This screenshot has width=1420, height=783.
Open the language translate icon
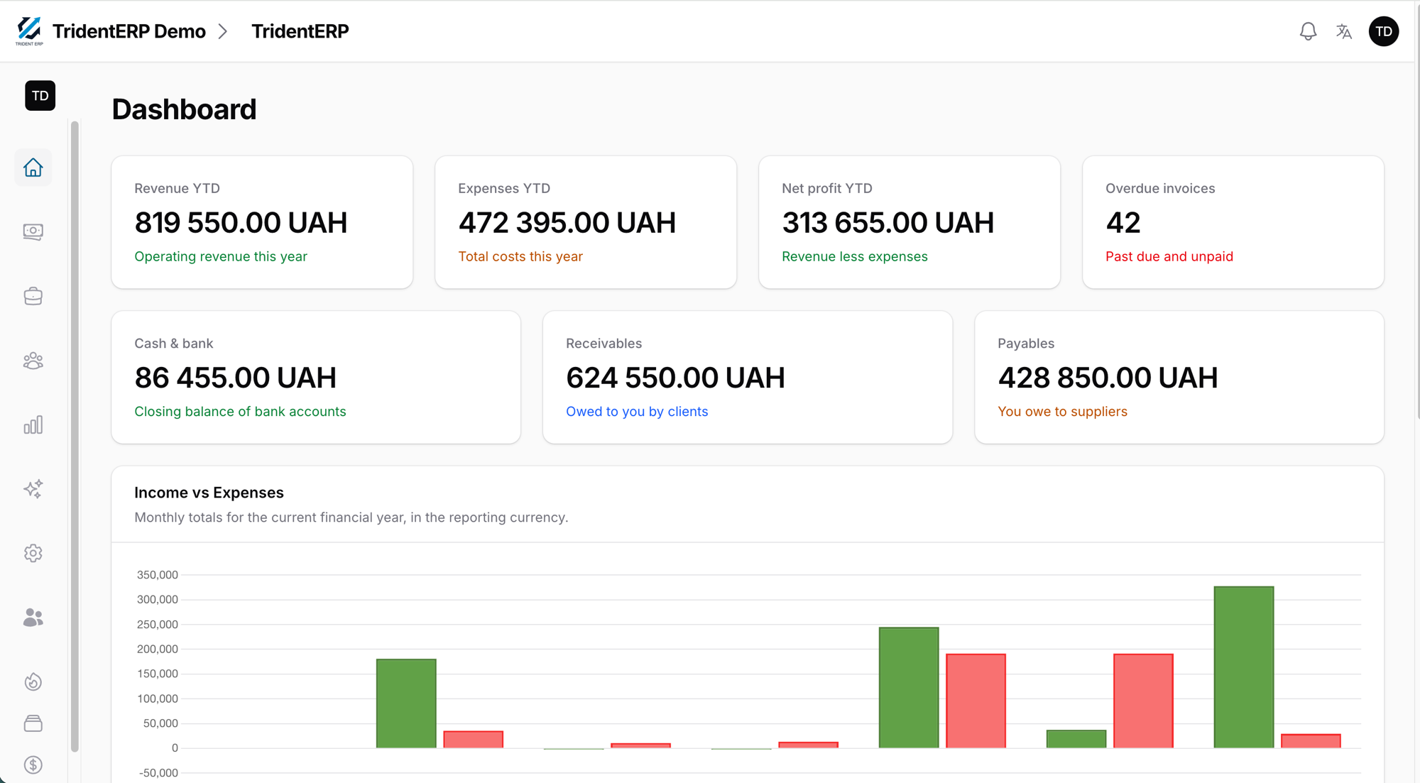1343,31
